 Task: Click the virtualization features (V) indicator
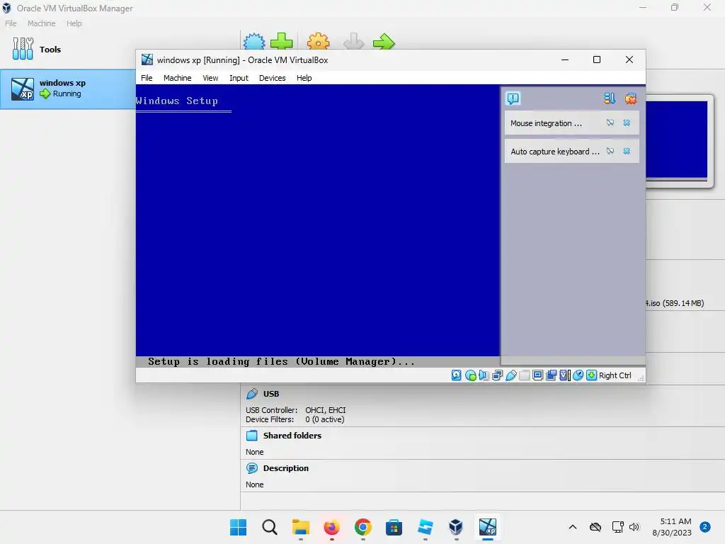click(x=564, y=375)
